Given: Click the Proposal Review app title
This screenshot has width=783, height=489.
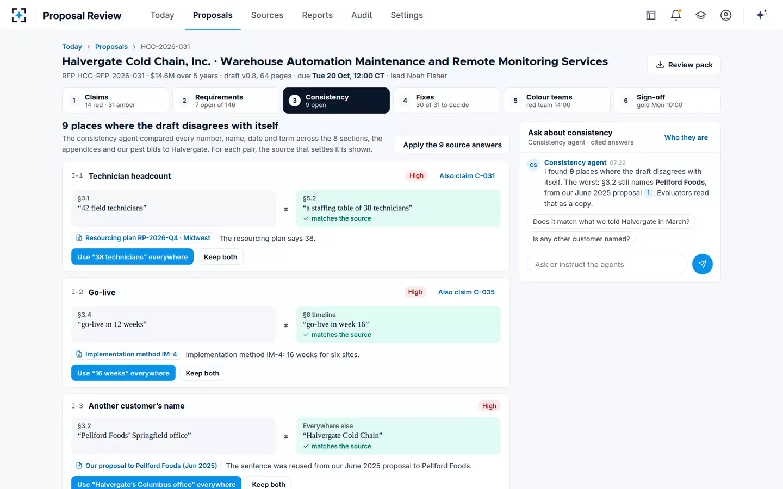Looking at the screenshot, I should click(x=82, y=16).
